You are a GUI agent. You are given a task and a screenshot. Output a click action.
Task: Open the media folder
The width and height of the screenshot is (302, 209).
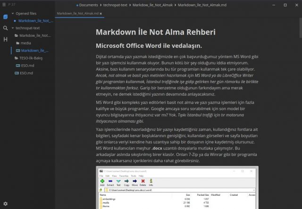[x=24, y=43]
